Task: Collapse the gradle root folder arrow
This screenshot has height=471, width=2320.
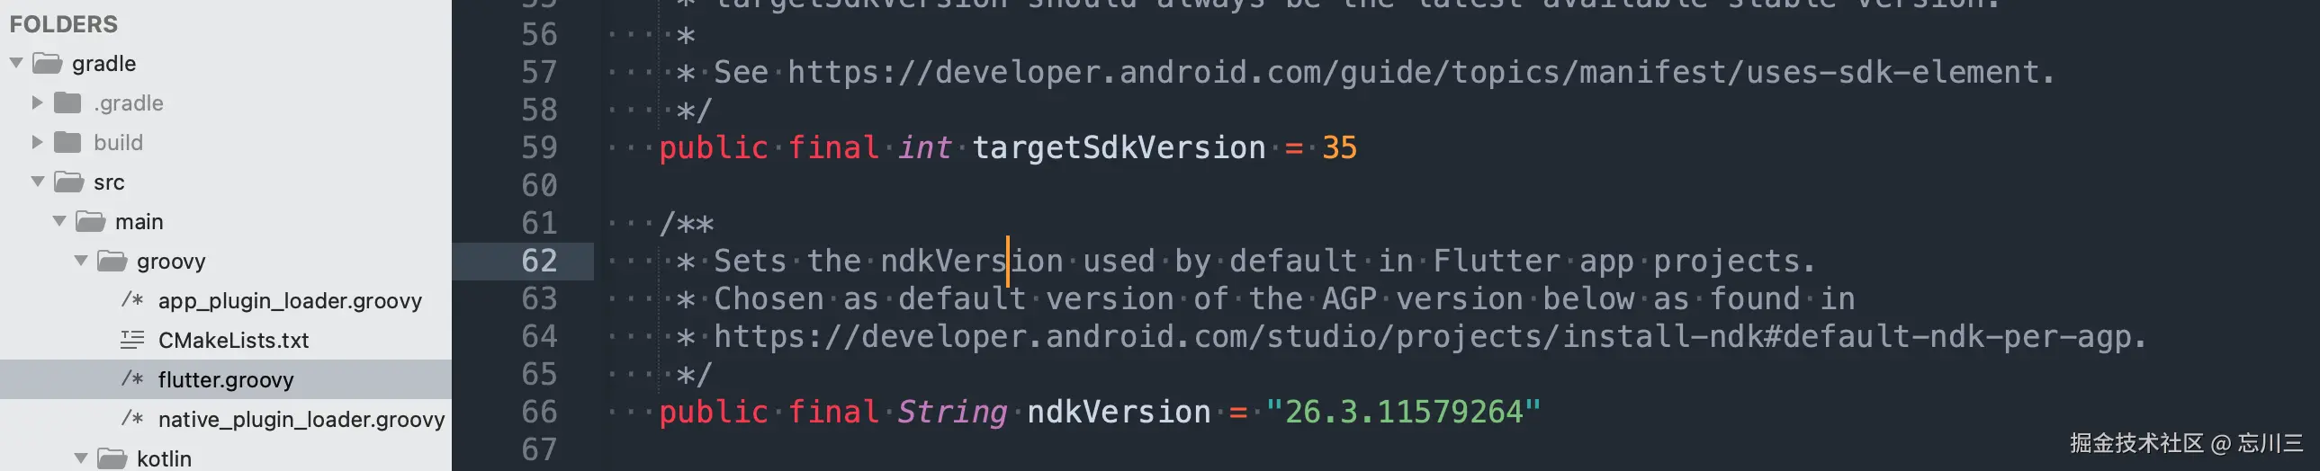Action: [16, 63]
